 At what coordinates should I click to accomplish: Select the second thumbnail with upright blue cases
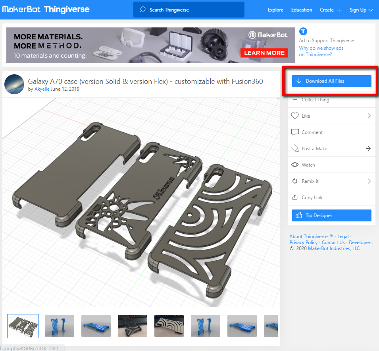[60, 326]
